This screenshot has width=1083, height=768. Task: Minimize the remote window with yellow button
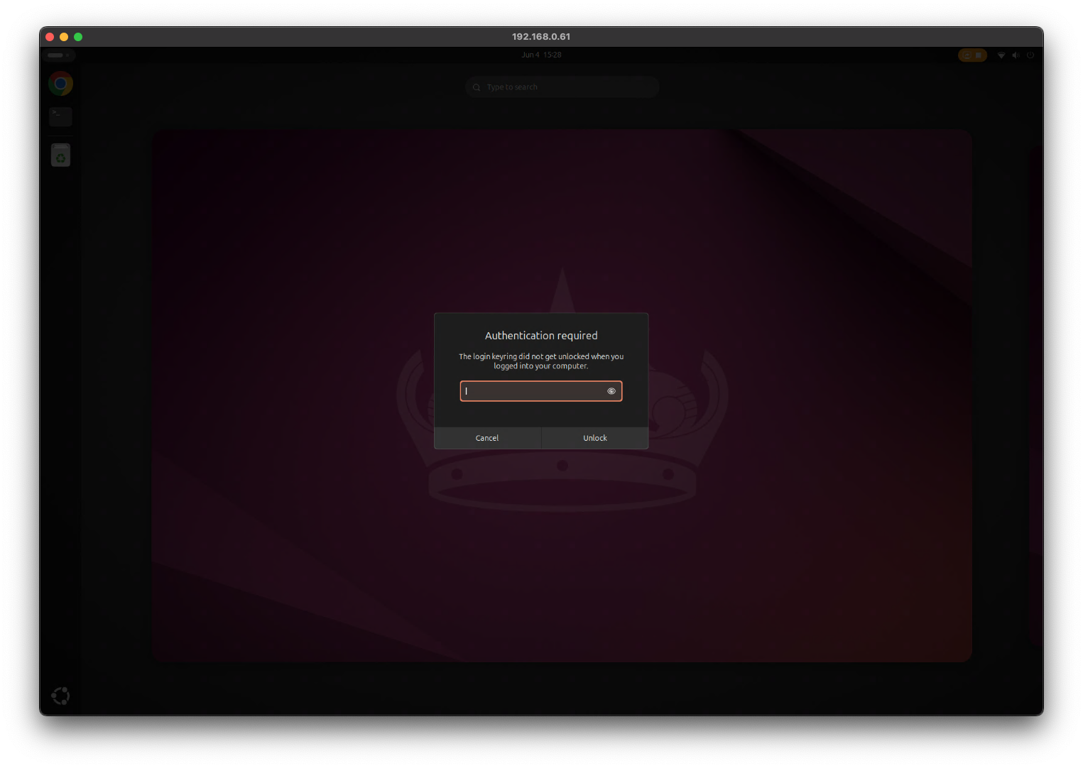(x=64, y=37)
